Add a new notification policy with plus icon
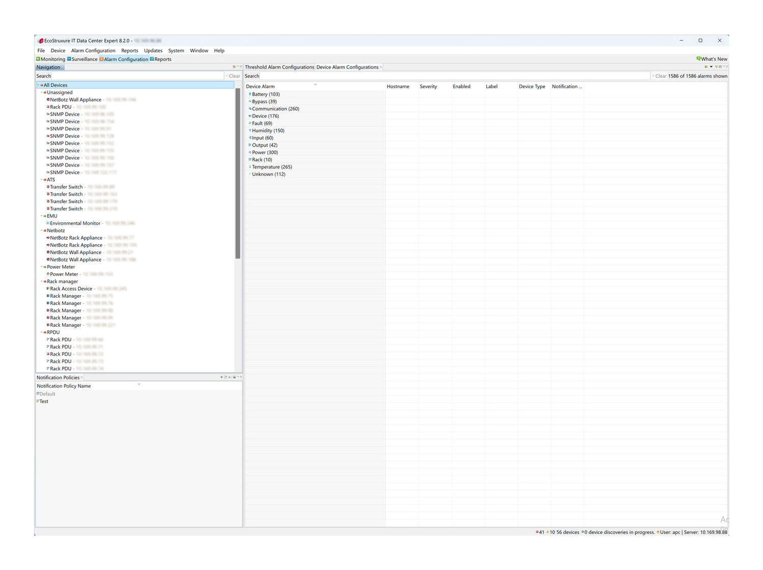This screenshot has height=570, width=763. tap(222, 377)
